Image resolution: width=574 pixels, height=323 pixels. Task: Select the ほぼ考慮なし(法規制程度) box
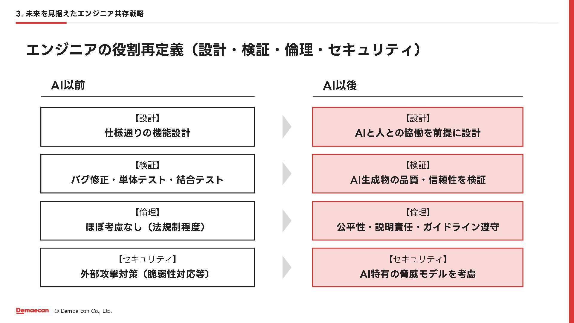click(x=147, y=221)
